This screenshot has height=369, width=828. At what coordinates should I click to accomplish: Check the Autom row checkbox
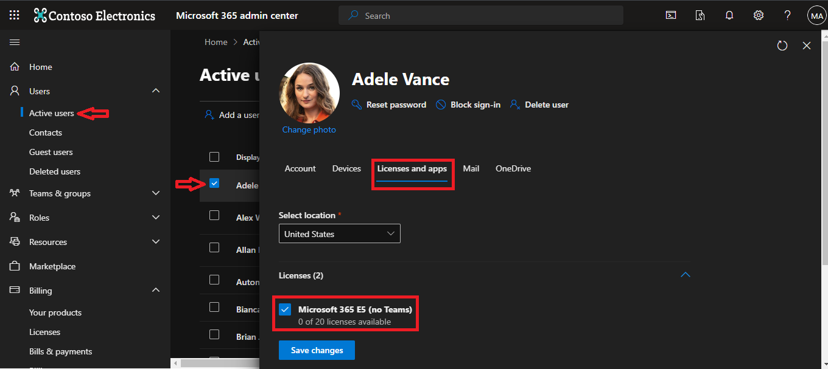click(214, 280)
